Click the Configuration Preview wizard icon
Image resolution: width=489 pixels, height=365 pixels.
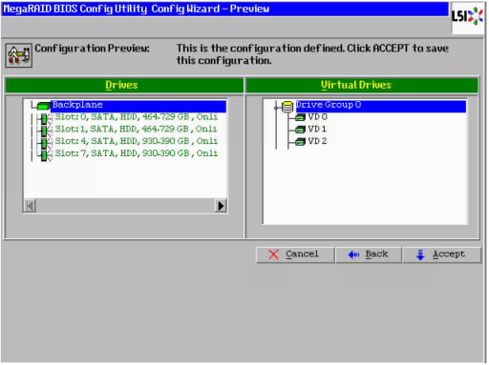(x=19, y=55)
